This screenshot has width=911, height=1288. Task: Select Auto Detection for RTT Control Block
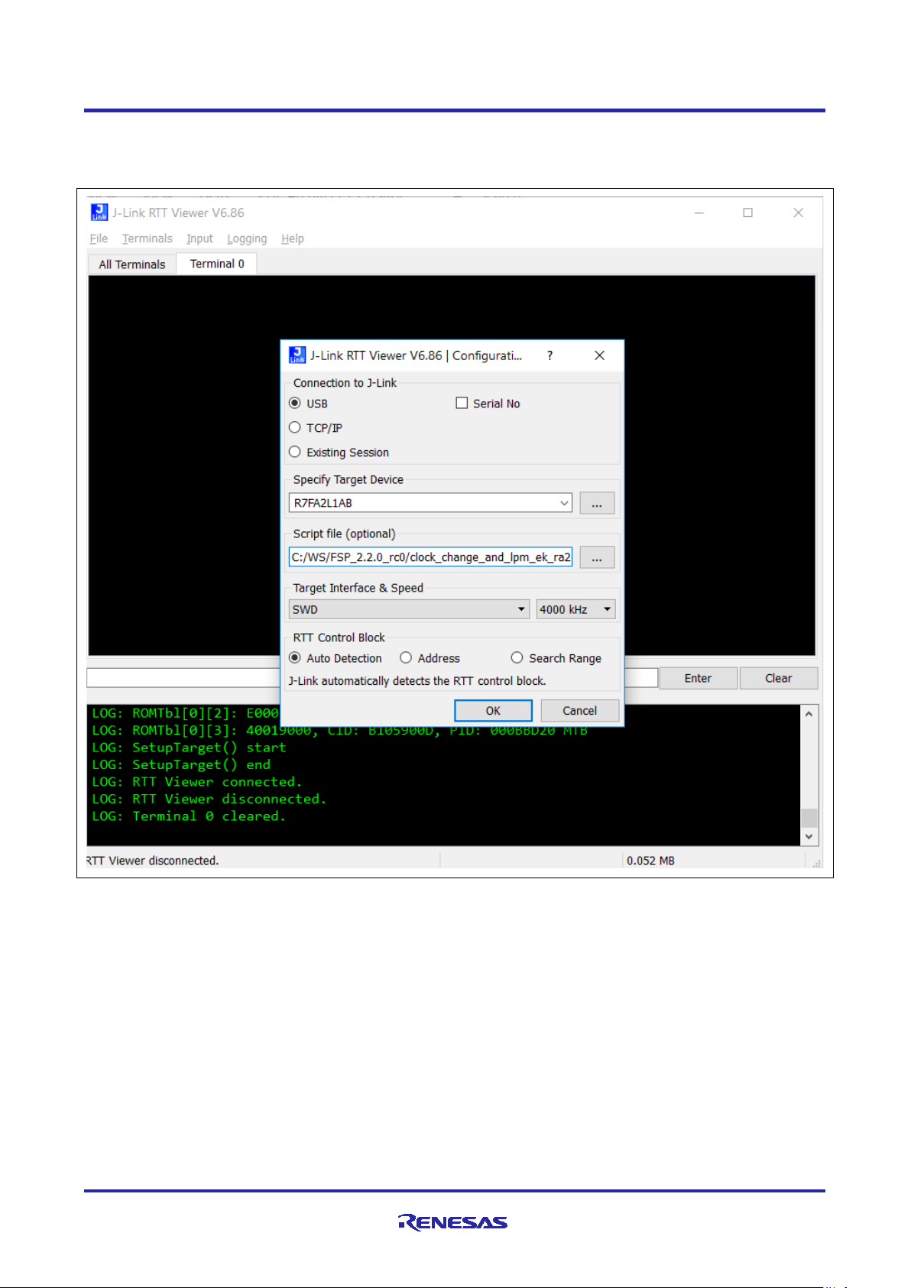(x=295, y=657)
